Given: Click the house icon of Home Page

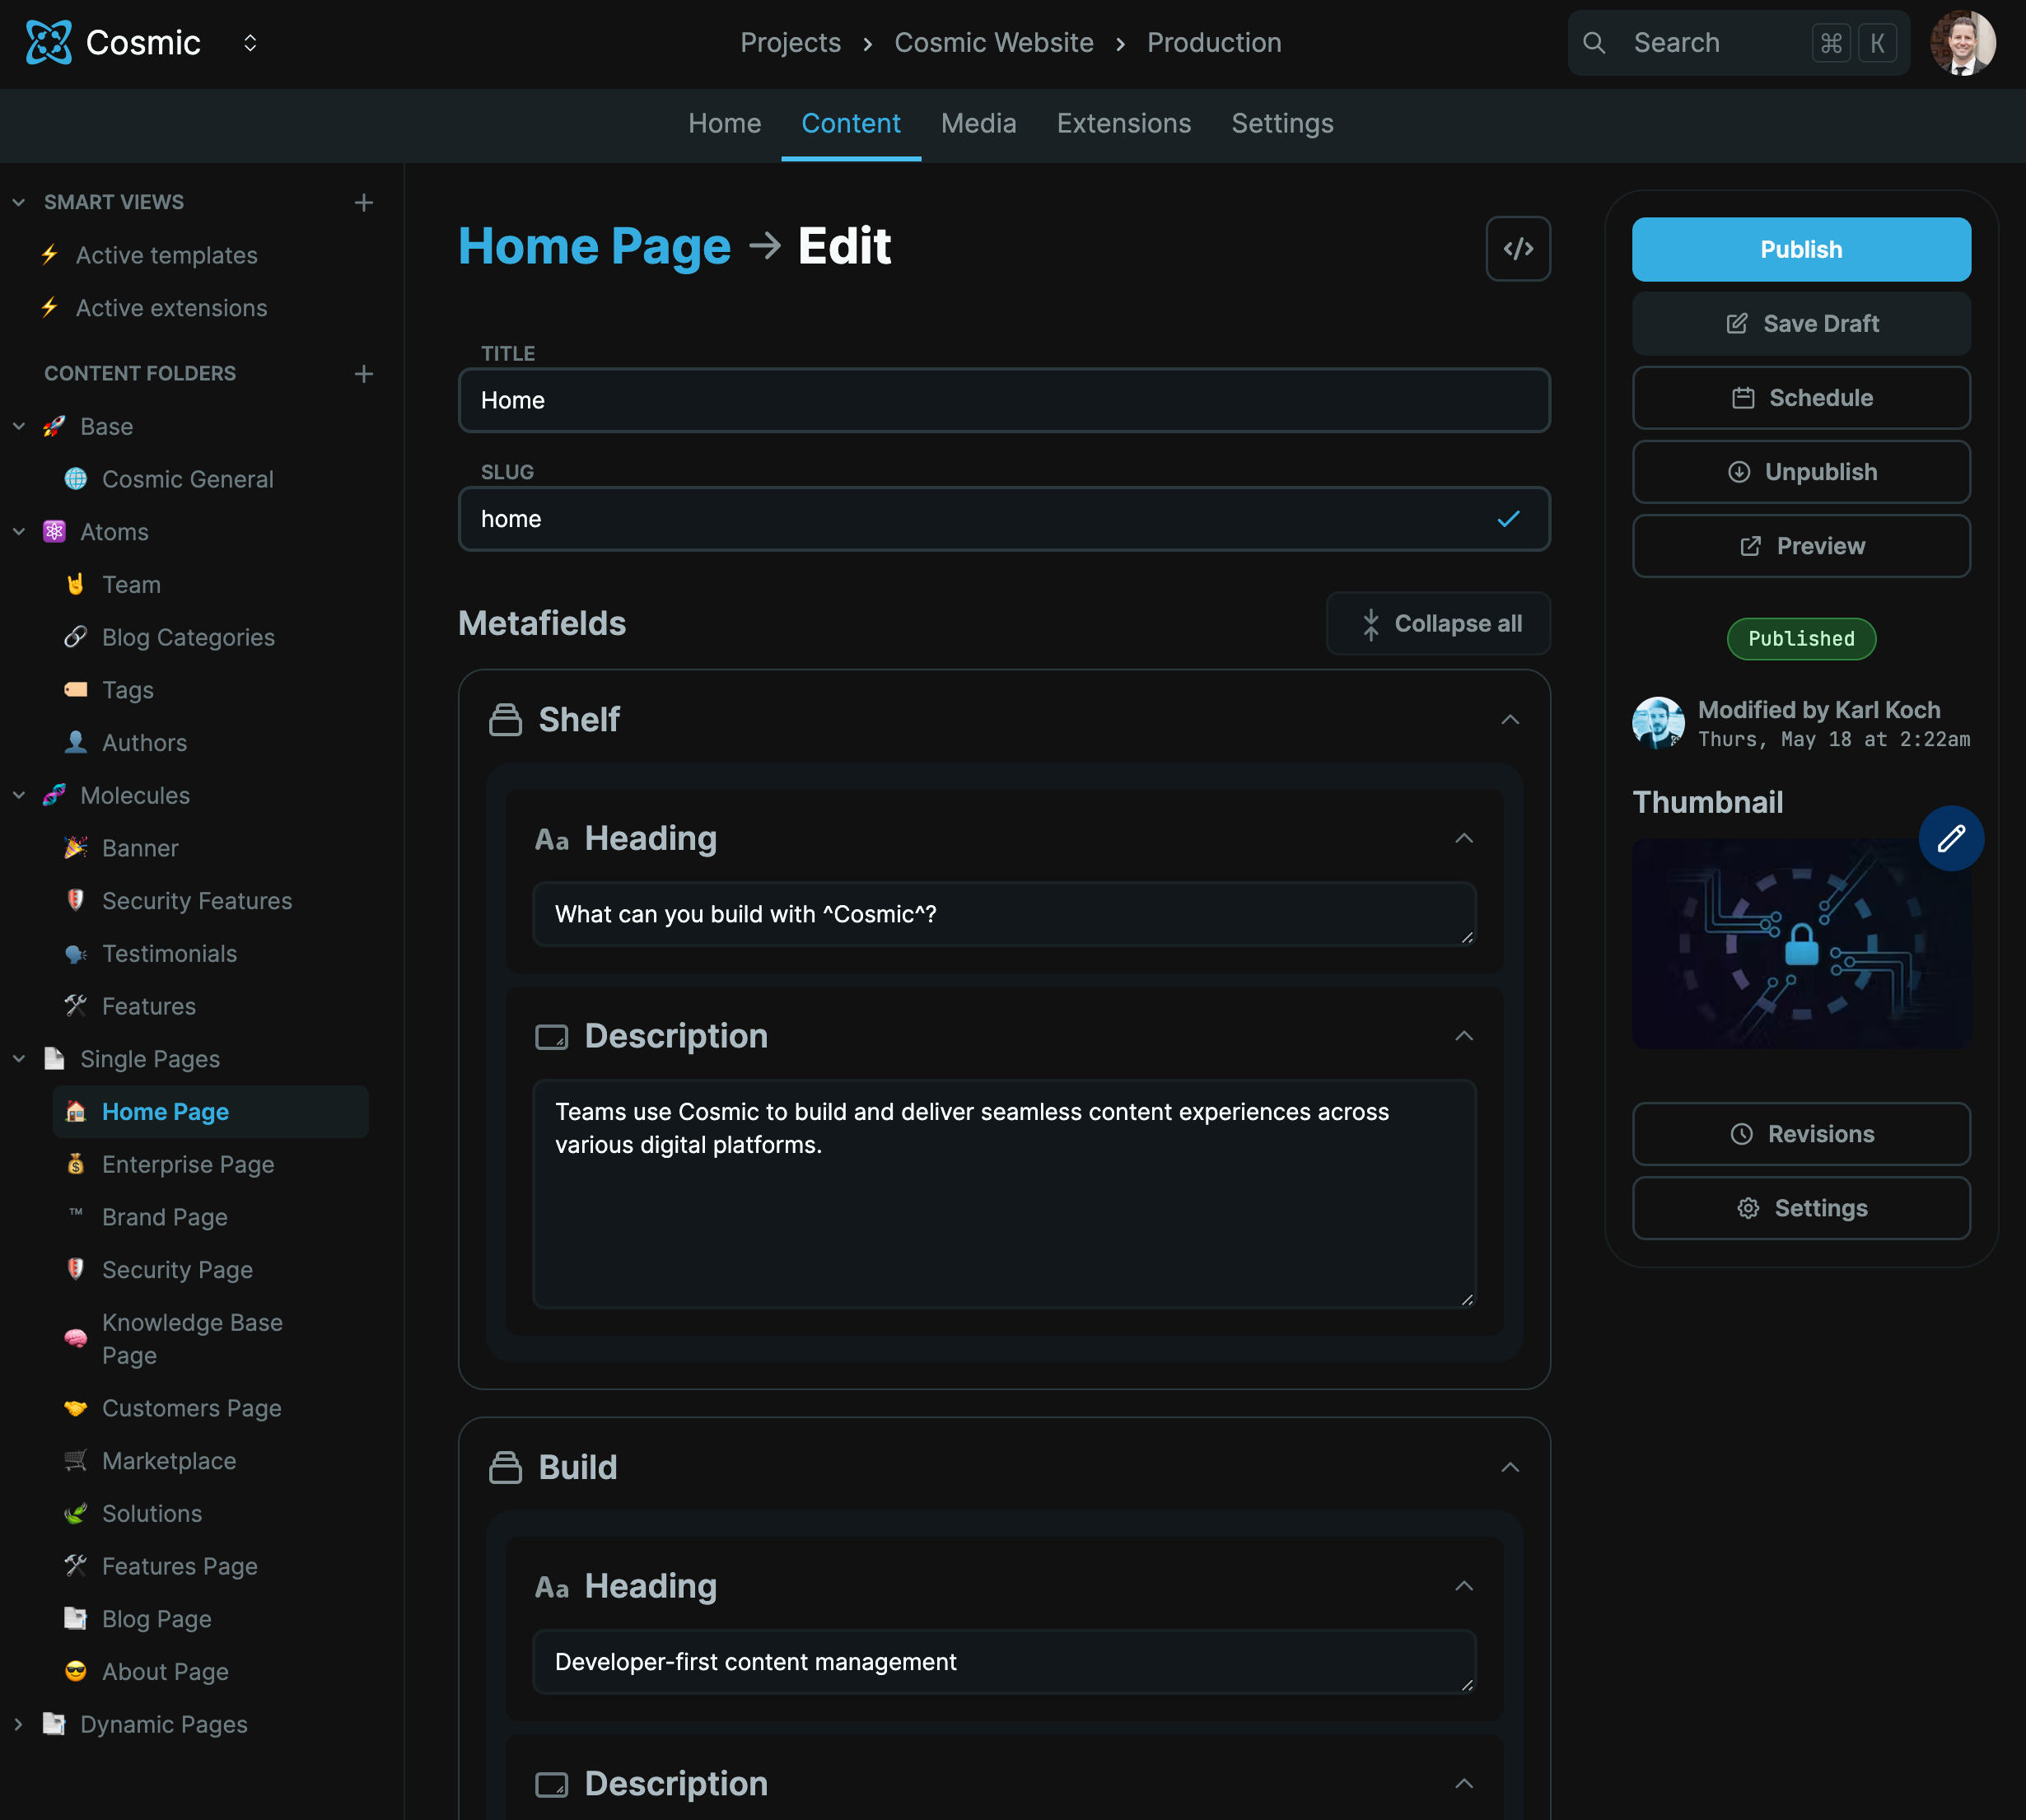Looking at the screenshot, I should [76, 1111].
